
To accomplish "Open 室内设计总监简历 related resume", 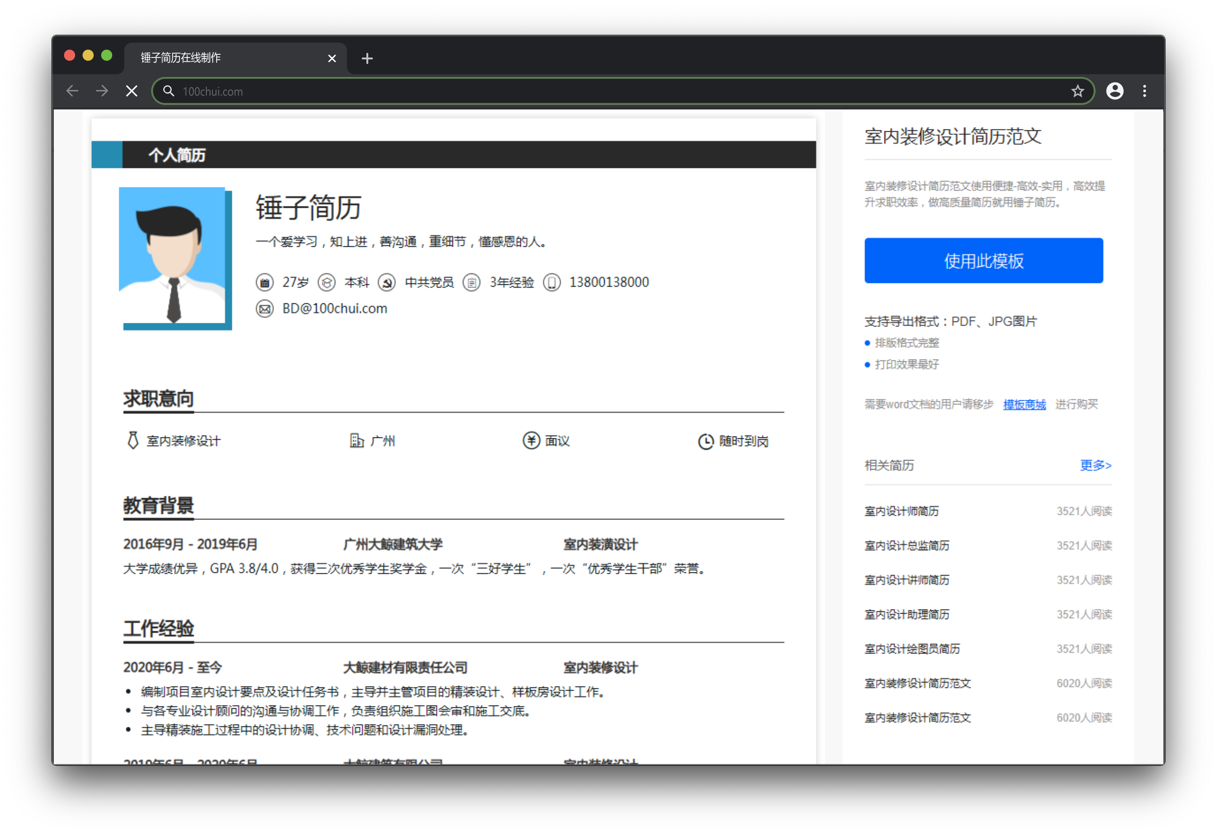I will (906, 545).
